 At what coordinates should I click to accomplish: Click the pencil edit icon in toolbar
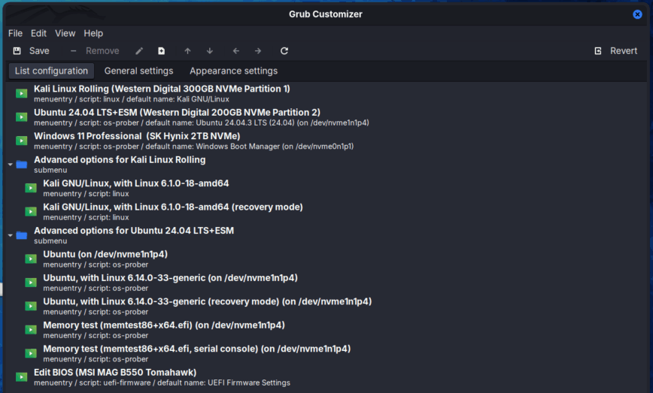pyautogui.click(x=139, y=51)
